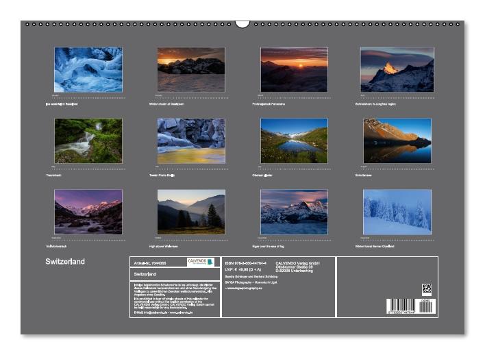Click Switzerland label in the info box
Viewport: 485px width, 355px height.
(145, 274)
